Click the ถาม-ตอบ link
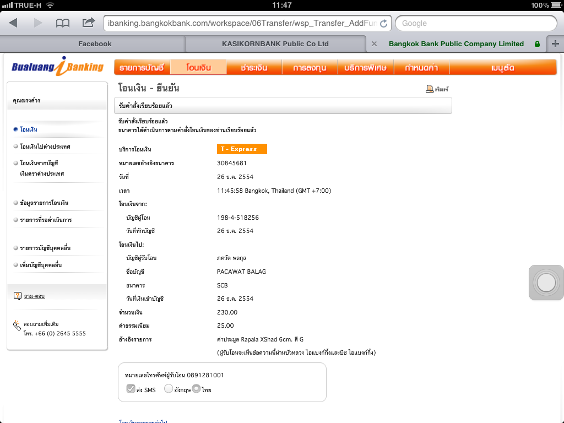 pyautogui.click(x=35, y=296)
